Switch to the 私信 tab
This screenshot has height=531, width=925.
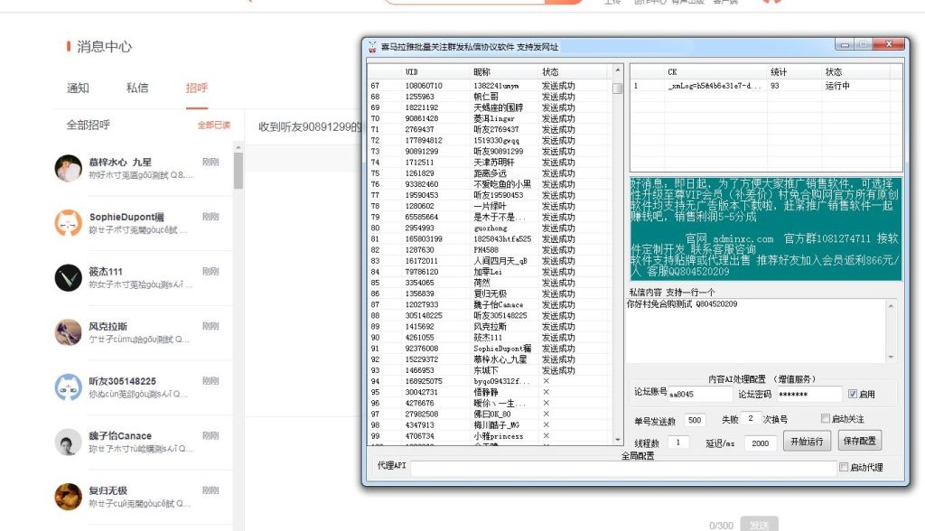tap(137, 88)
